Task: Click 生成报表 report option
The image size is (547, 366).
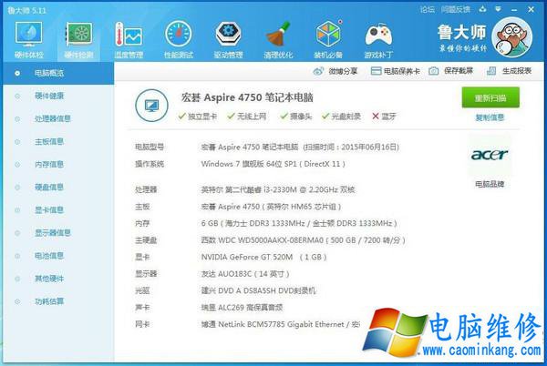Action: (515, 71)
